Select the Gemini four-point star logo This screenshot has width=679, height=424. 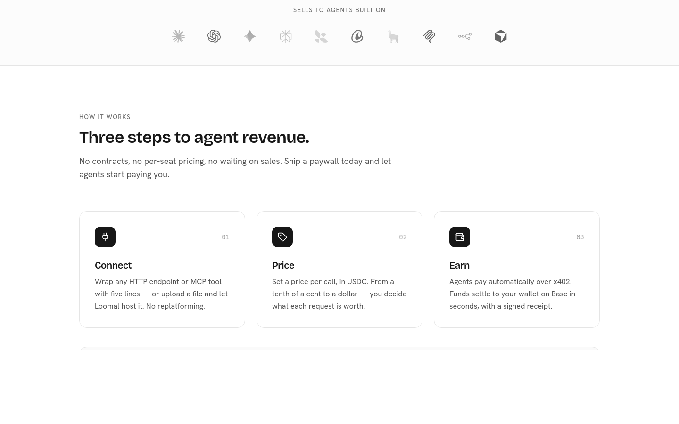click(x=250, y=36)
